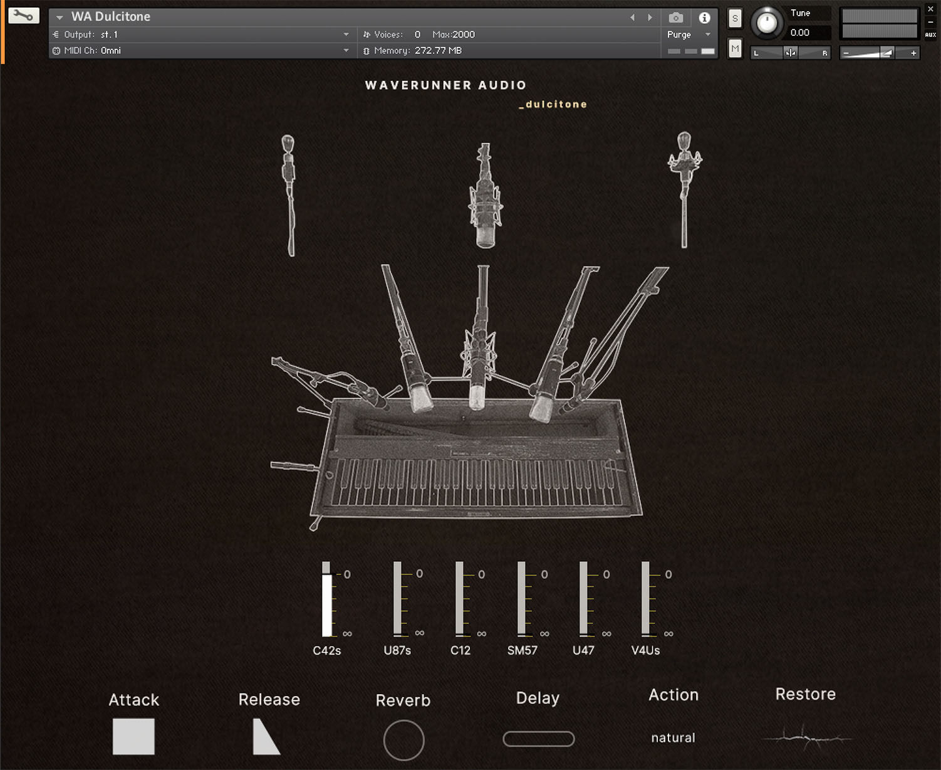Adjust the C42s mic level fader
The height and width of the screenshot is (770, 941).
[x=326, y=600]
